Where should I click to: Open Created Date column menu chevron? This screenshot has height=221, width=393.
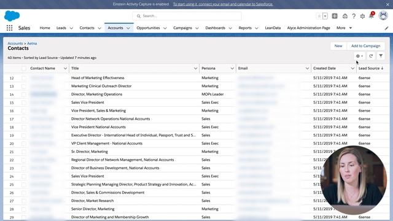pyautogui.click(x=352, y=68)
